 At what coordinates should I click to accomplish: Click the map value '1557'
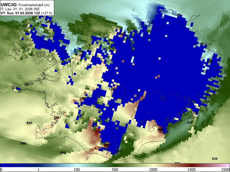coord(107,145)
